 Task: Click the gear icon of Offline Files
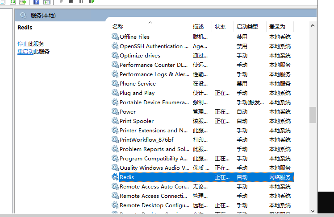[x=115, y=37]
